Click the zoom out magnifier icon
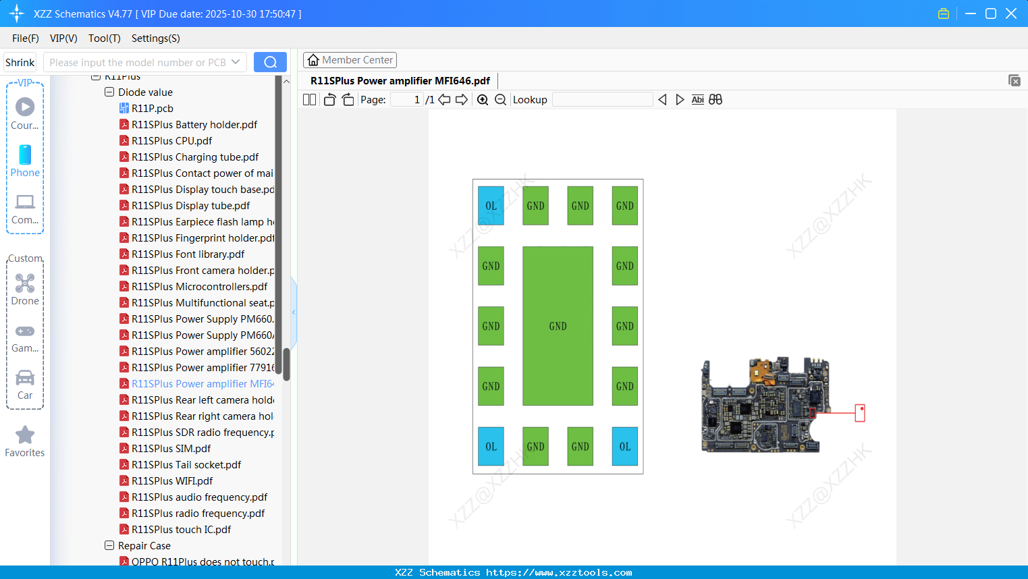Image resolution: width=1028 pixels, height=579 pixels. [x=500, y=100]
